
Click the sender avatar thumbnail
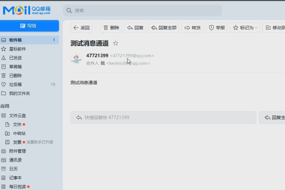coord(76,59)
